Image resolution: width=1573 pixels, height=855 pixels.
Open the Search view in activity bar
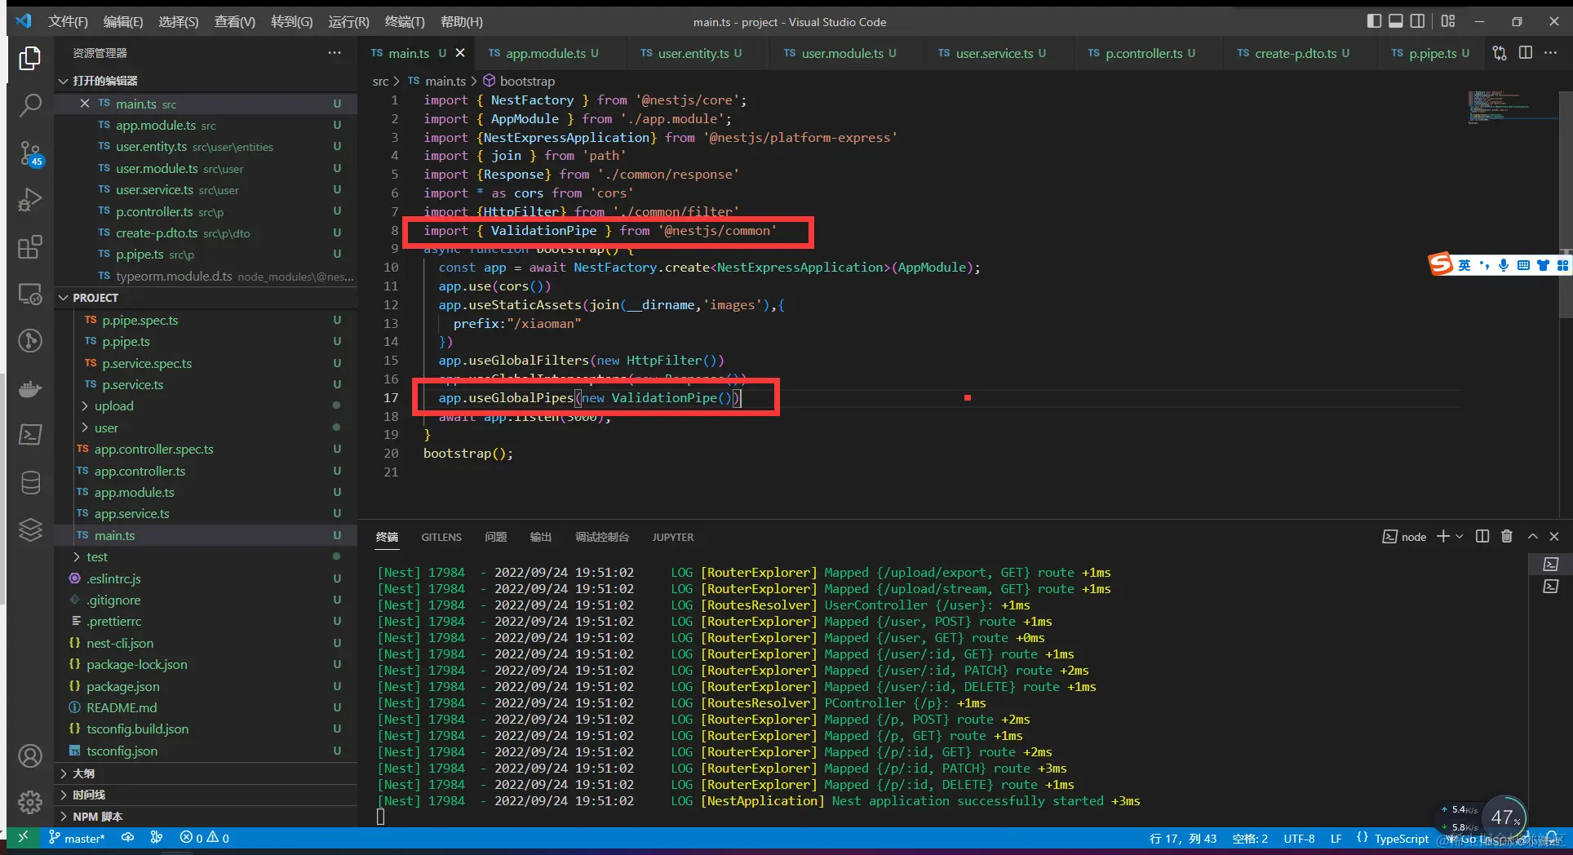pyautogui.click(x=30, y=104)
